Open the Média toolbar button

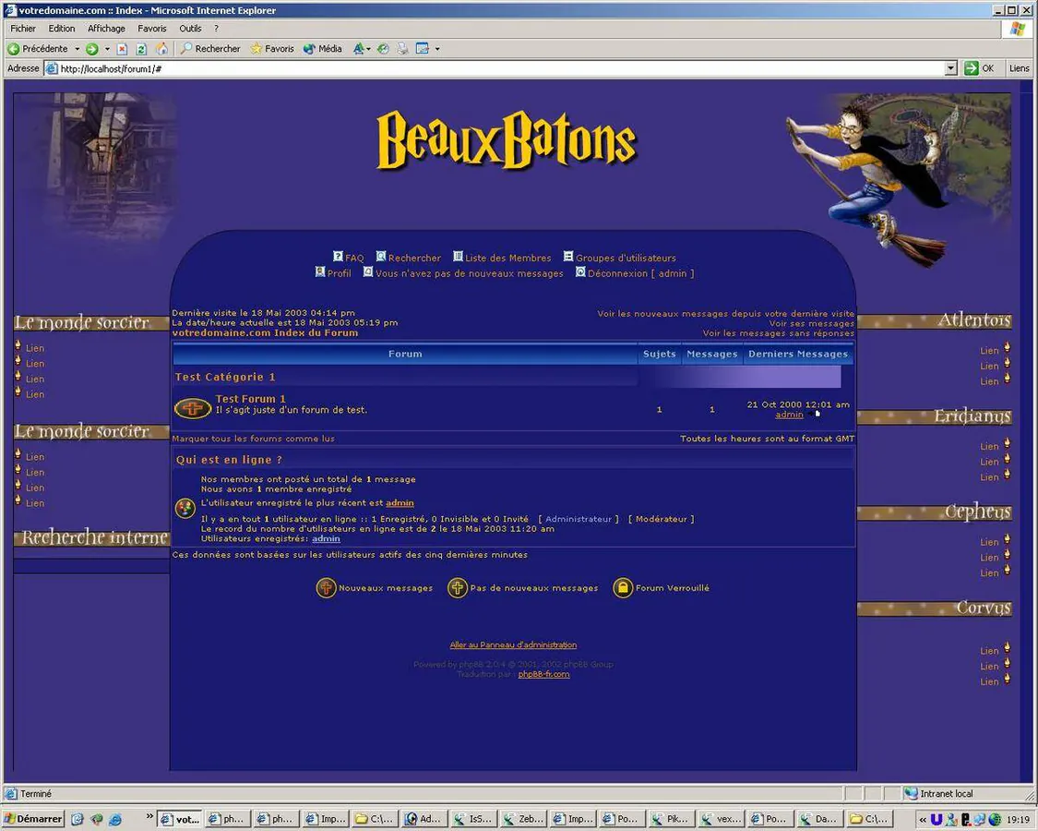(322, 48)
